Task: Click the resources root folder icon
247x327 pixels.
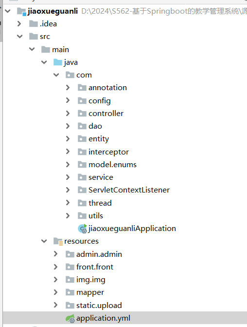Action: tap(58, 241)
